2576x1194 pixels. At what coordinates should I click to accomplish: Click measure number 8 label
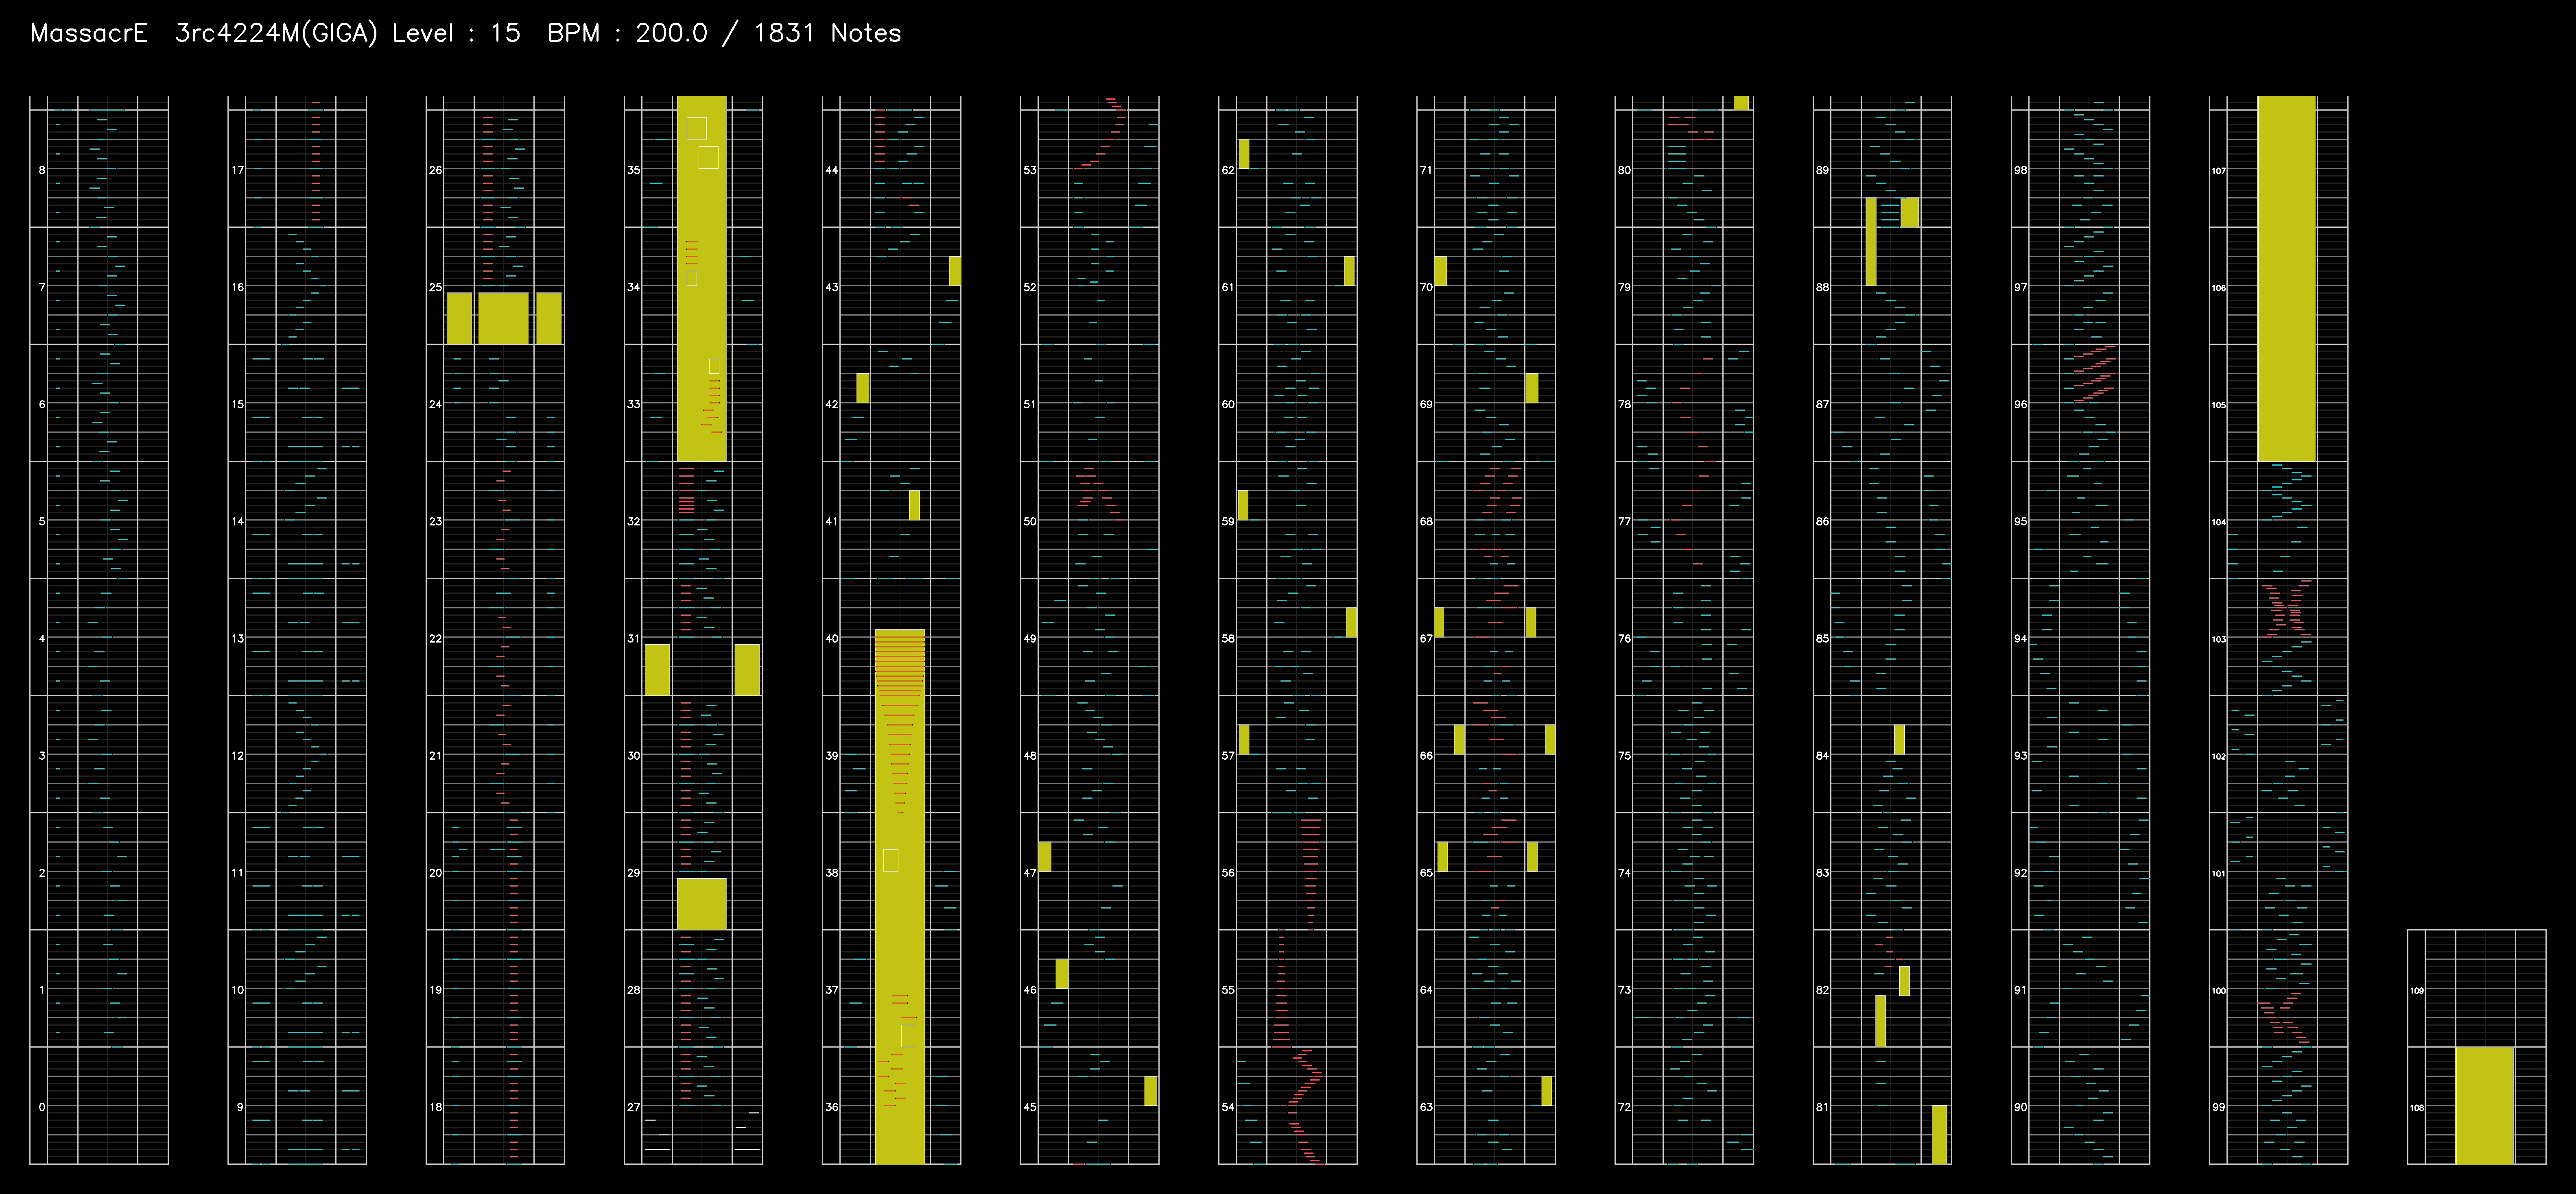pos(42,170)
